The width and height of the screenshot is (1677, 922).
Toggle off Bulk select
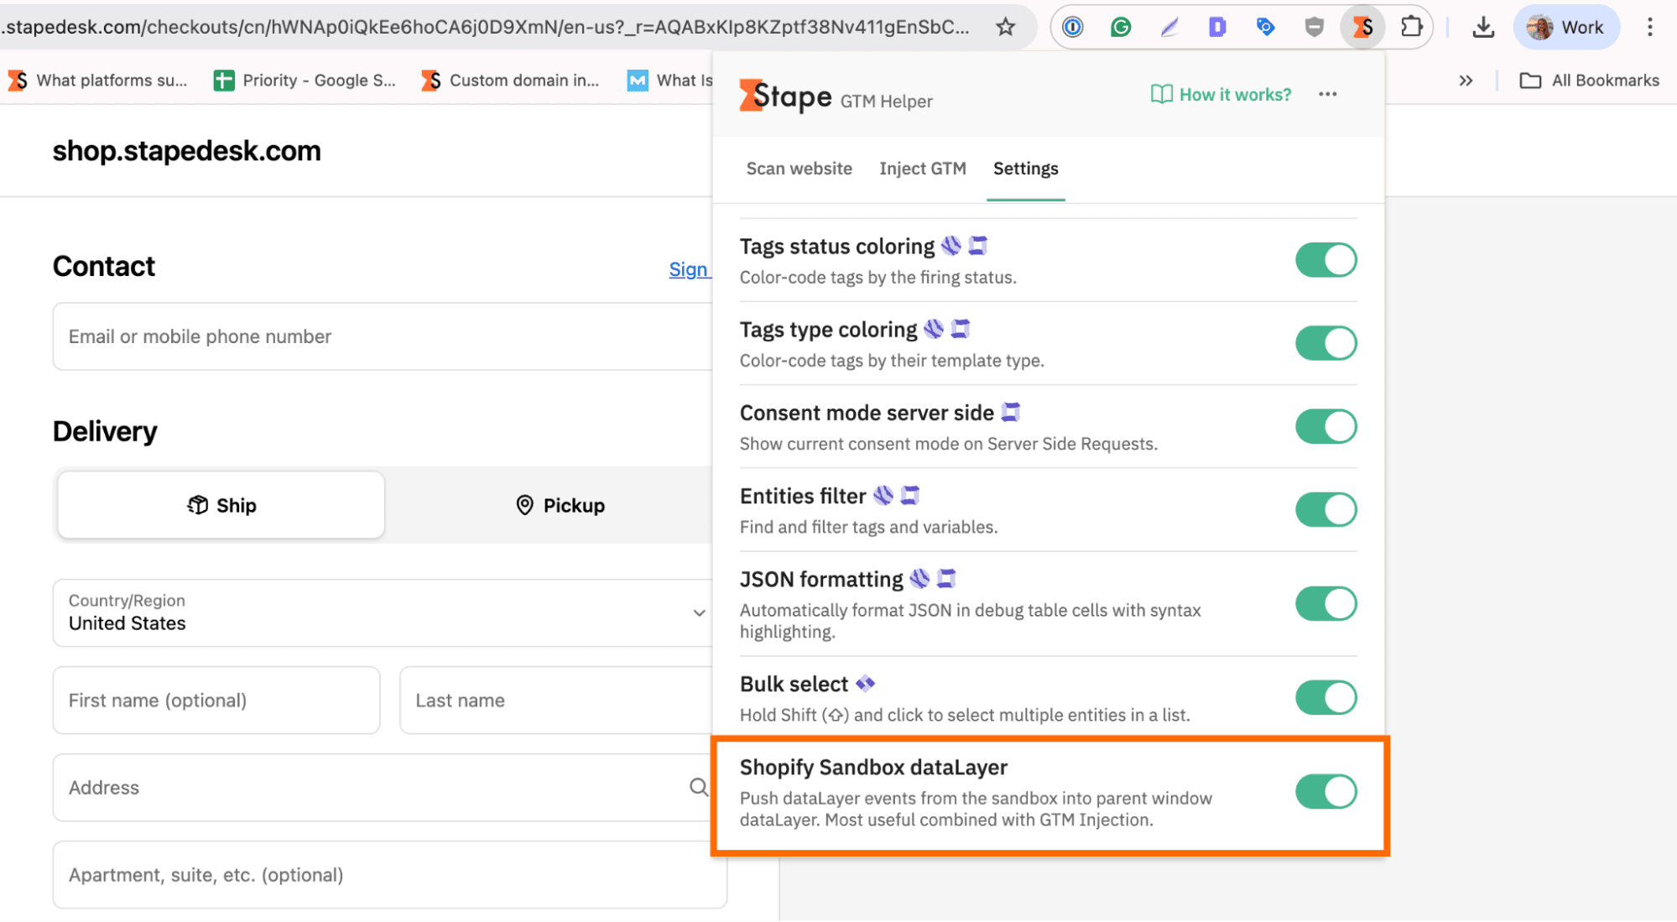click(x=1325, y=697)
